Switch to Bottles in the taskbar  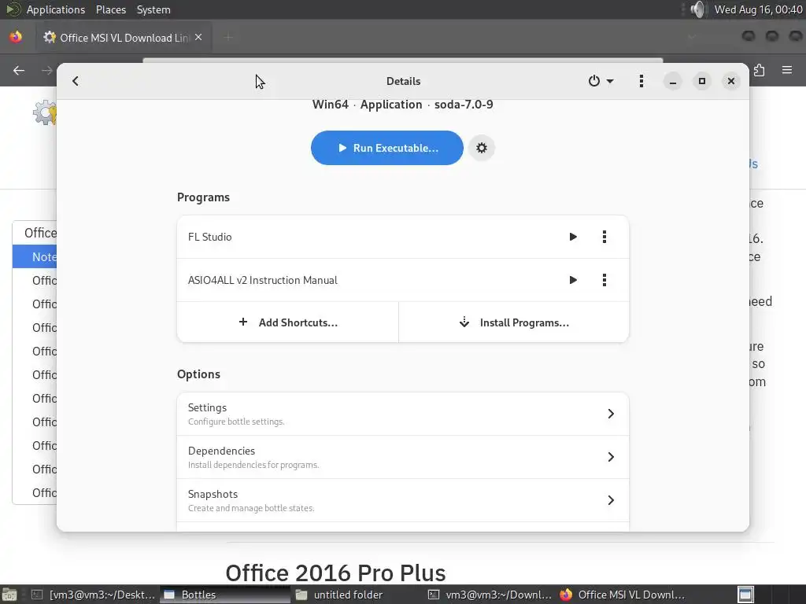(x=224, y=595)
